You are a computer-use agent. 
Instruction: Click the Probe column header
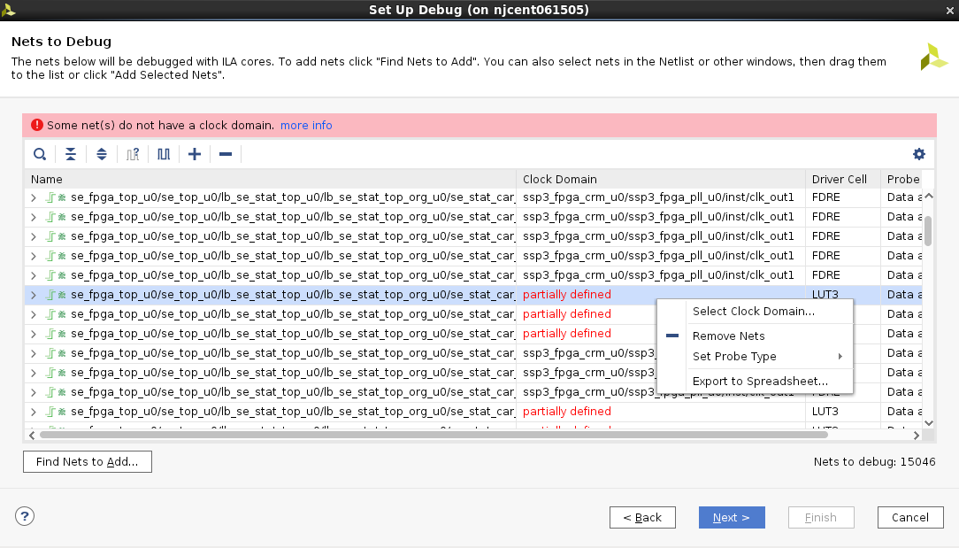902,180
